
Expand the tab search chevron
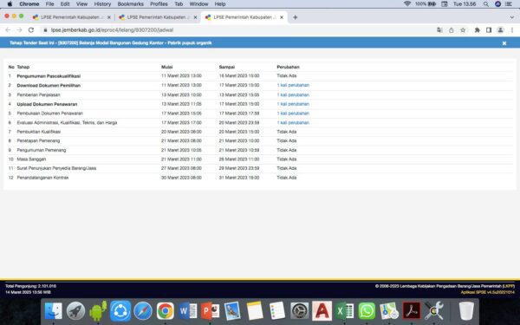[511, 17]
